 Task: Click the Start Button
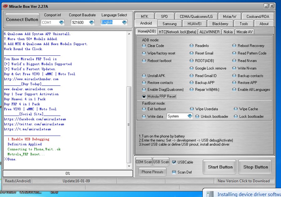click(220, 167)
